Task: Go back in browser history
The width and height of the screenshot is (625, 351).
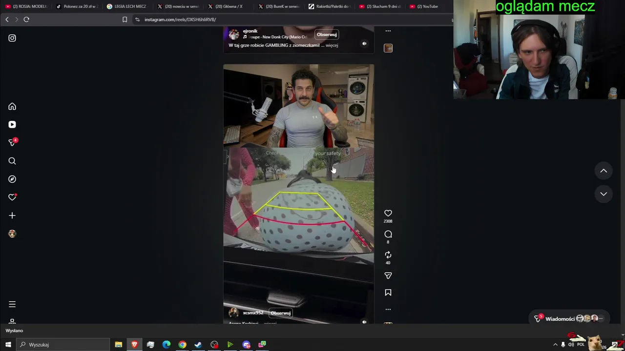Action: (x=7, y=19)
